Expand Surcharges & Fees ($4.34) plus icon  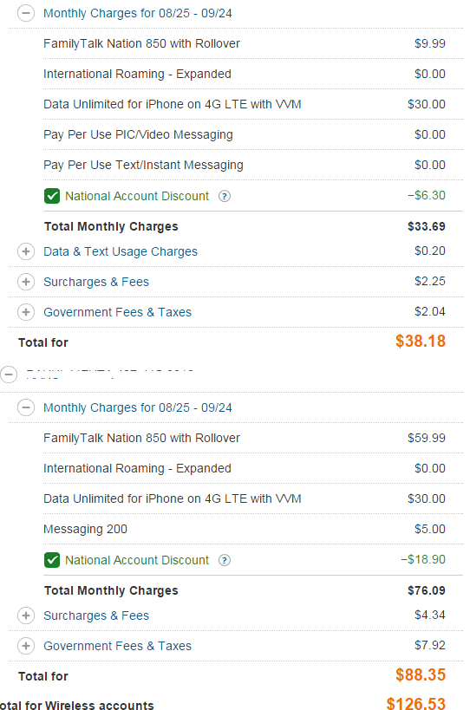(x=26, y=616)
